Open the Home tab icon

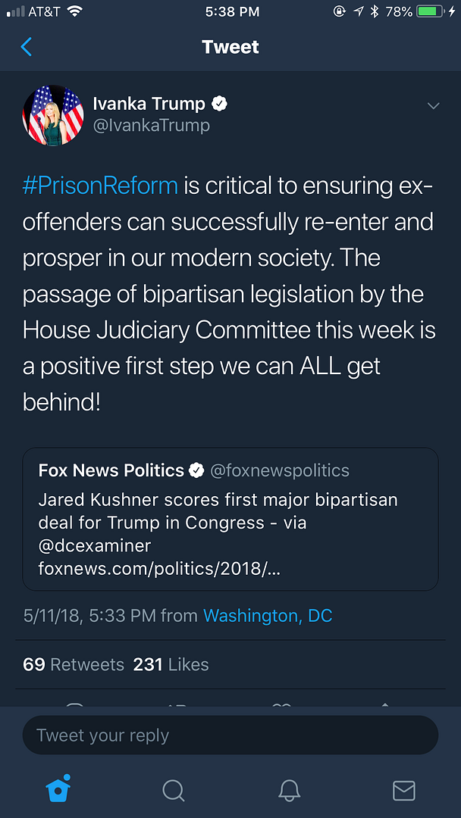coord(58,789)
